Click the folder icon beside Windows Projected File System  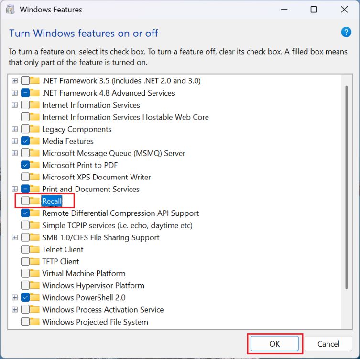35,321
